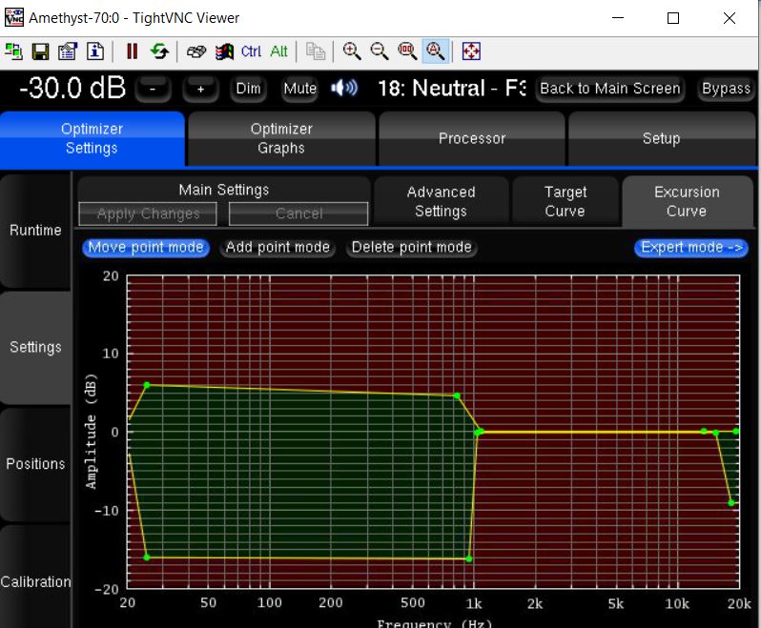Image resolution: width=761 pixels, height=628 pixels.
Task: Open the connection options icon
Action: [x=67, y=51]
